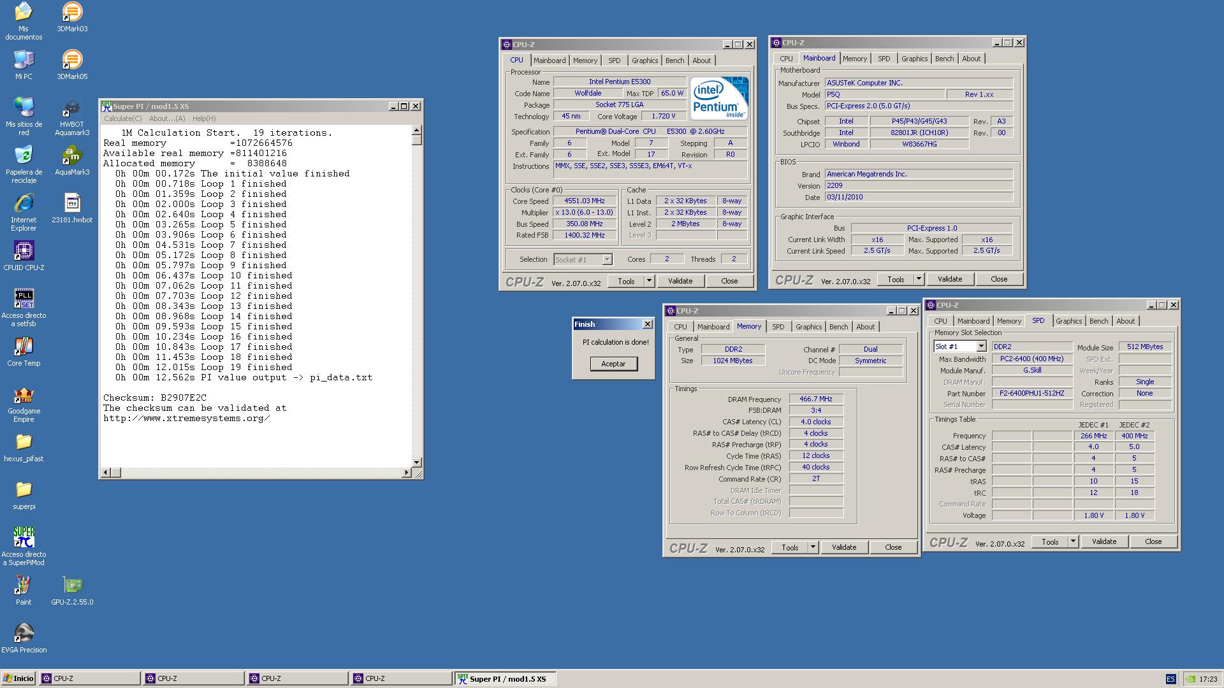Screen dimensions: 1224x688
Task: Click the 17:23 clock in system tray
Action: (x=1207, y=679)
